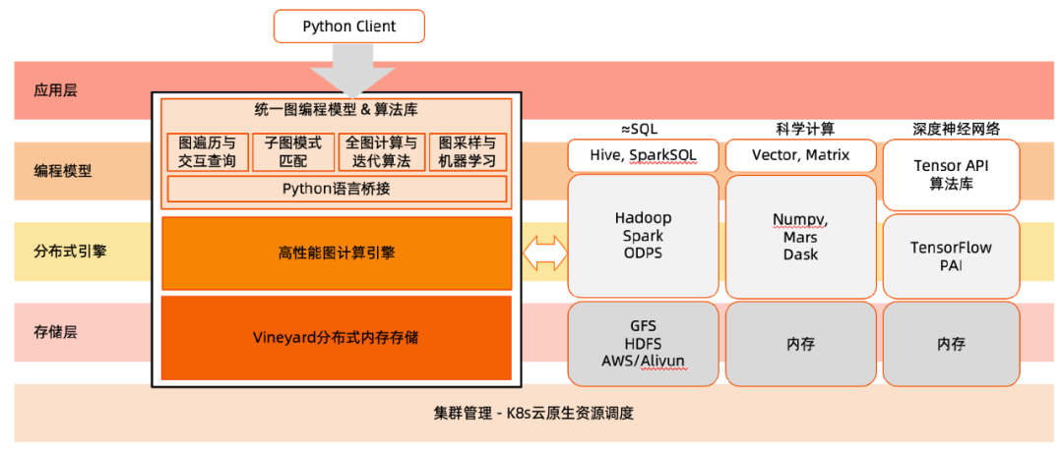
Task: Select the 子图模式匹配 box
Action: 292,152
